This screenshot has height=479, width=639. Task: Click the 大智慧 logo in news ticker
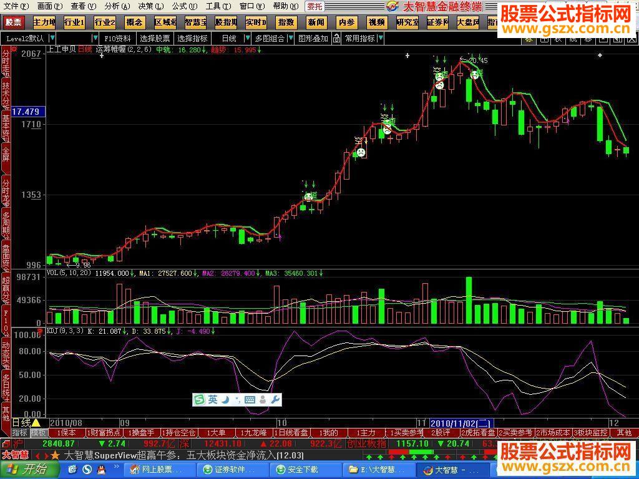[x=16, y=455]
